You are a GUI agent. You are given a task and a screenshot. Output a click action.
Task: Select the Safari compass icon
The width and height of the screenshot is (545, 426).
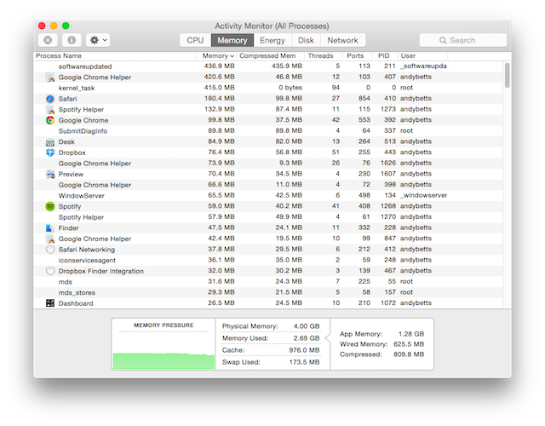click(x=50, y=99)
